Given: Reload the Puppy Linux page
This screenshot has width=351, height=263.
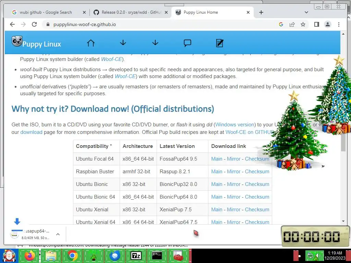Looking at the screenshot, I should pyautogui.click(x=34, y=24).
